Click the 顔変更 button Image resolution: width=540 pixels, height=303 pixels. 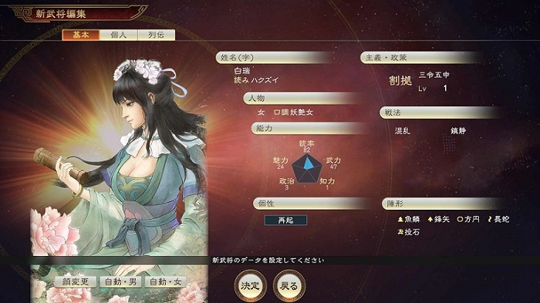(x=76, y=282)
